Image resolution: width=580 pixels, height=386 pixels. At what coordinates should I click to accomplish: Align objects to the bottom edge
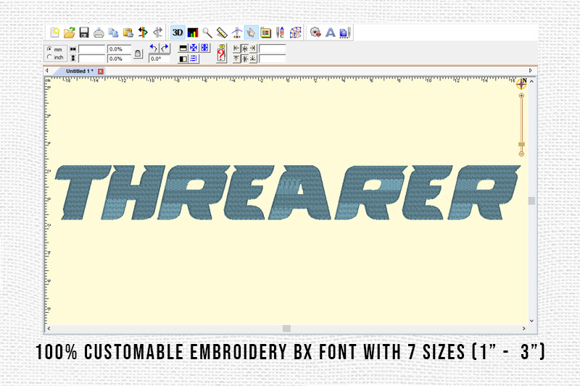click(x=253, y=59)
